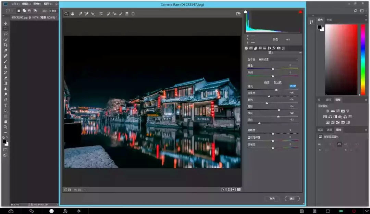Select the Crop tool in Camera Raw
Image resolution: width=370 pixels, height=214 pixels.
(x=101, y=14)
